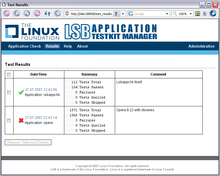Open the address bar history dropdown

(123, 14)
